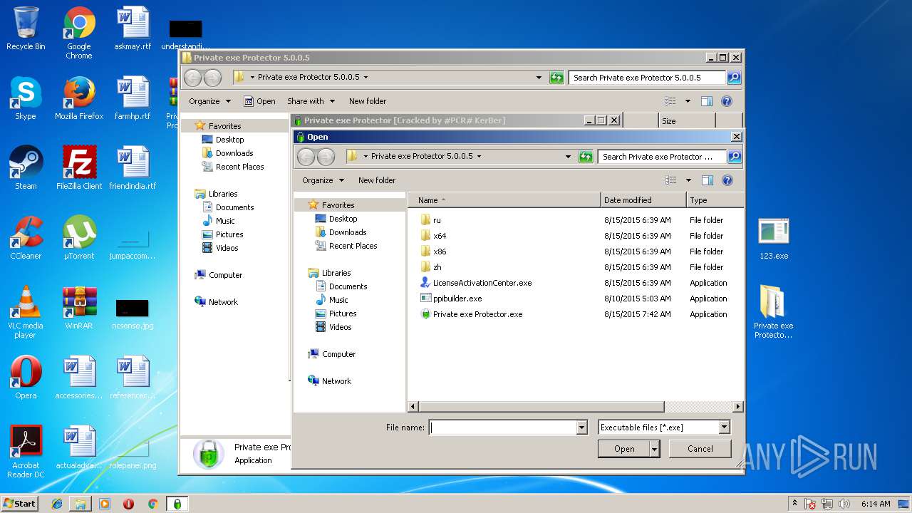
Task: Click the Search Private exe Protector box in Open dialog
Action: (x=662, y=156)
